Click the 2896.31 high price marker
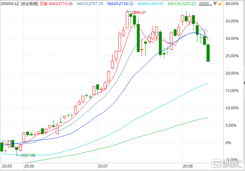Screen dimensions: 245x171 pos(138,12)
